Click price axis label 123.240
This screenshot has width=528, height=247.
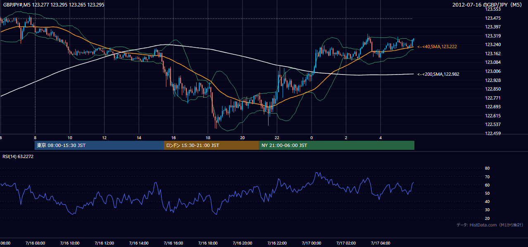(x=492, y=44)
